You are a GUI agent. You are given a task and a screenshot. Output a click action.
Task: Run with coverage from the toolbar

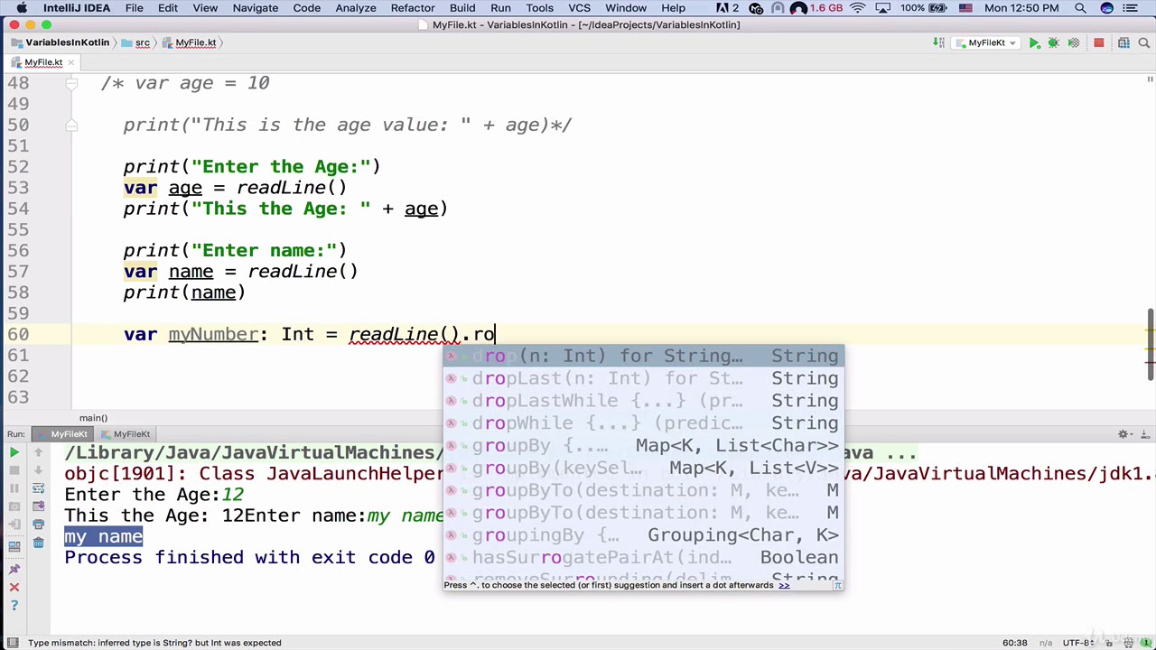coord(1074,42)
